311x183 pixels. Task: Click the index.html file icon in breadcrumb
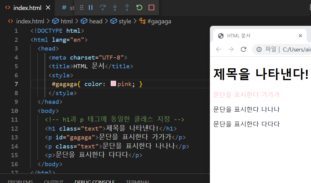click(x=11, y=21)
